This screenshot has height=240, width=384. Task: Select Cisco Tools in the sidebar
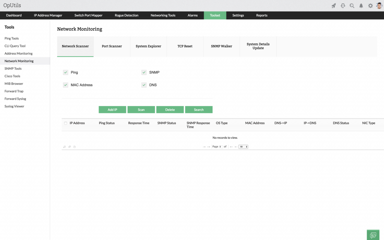12,76
